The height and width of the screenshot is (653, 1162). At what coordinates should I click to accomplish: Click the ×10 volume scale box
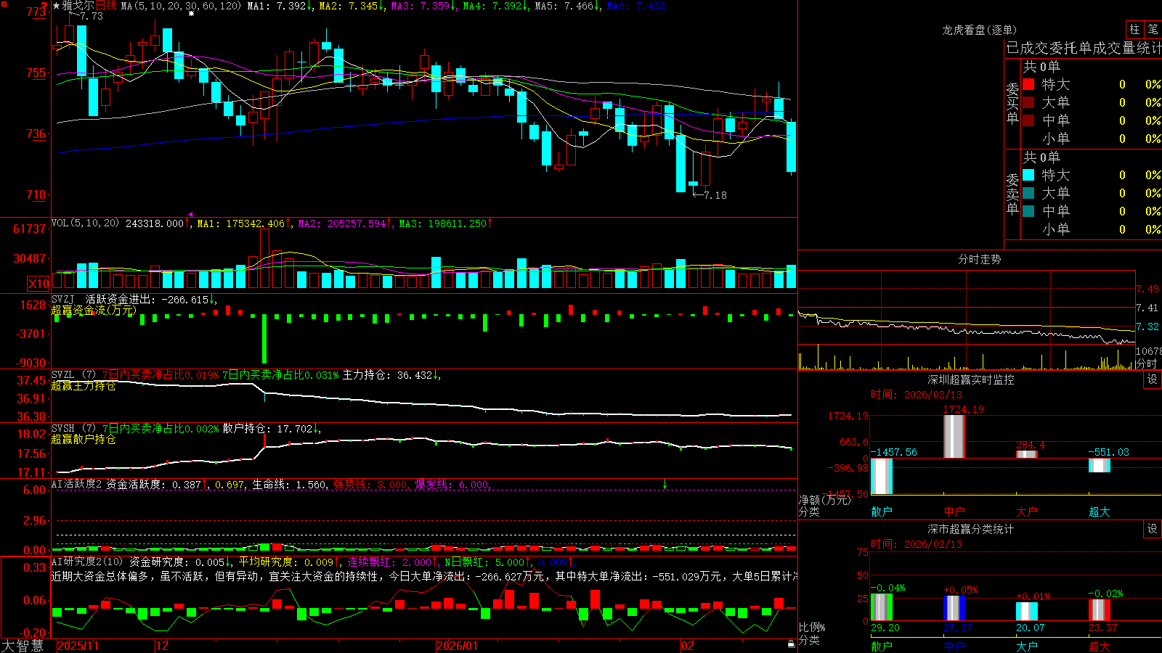tap(38, 284)
